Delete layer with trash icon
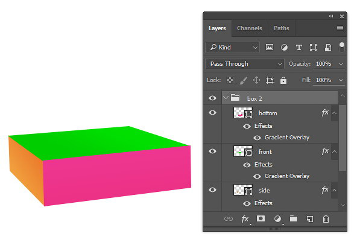Image resolution: width=357 pixels, height=245 pixels. tap(326, 219)
